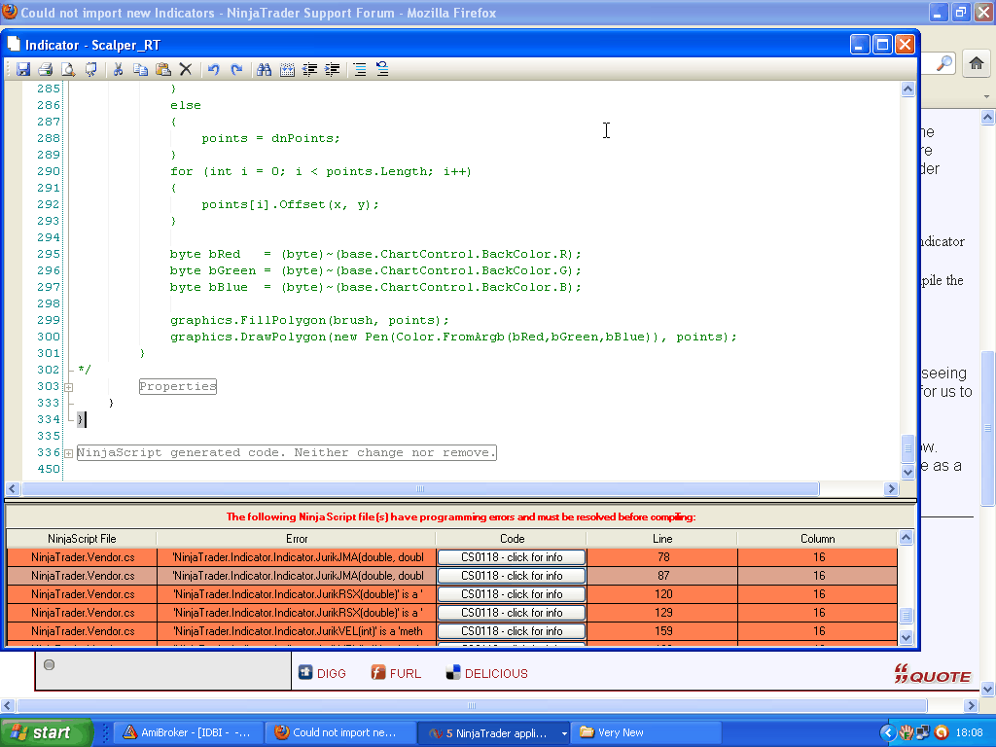Save the Scalper_RT script
This screenshot has width=996, height=747.
pos(23,69)
